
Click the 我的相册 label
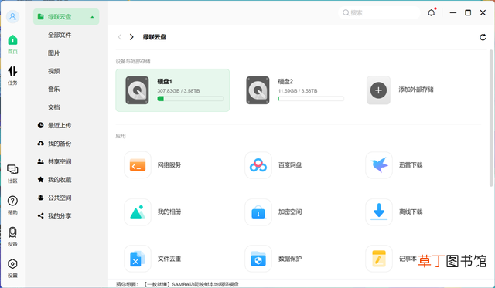[x=169, y=212]
